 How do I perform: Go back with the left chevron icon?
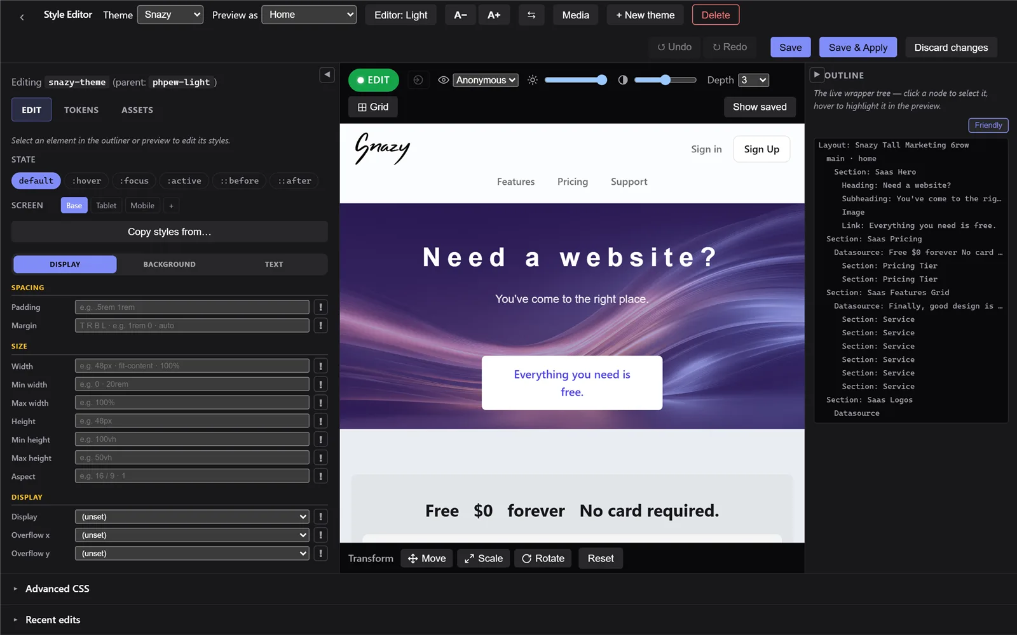coord(22,17)
